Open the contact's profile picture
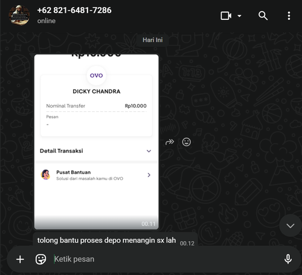 [19, 15]
